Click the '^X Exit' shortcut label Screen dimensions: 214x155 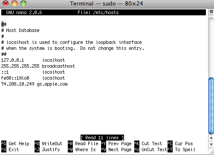pyautogui.click(x=10, y=149)
